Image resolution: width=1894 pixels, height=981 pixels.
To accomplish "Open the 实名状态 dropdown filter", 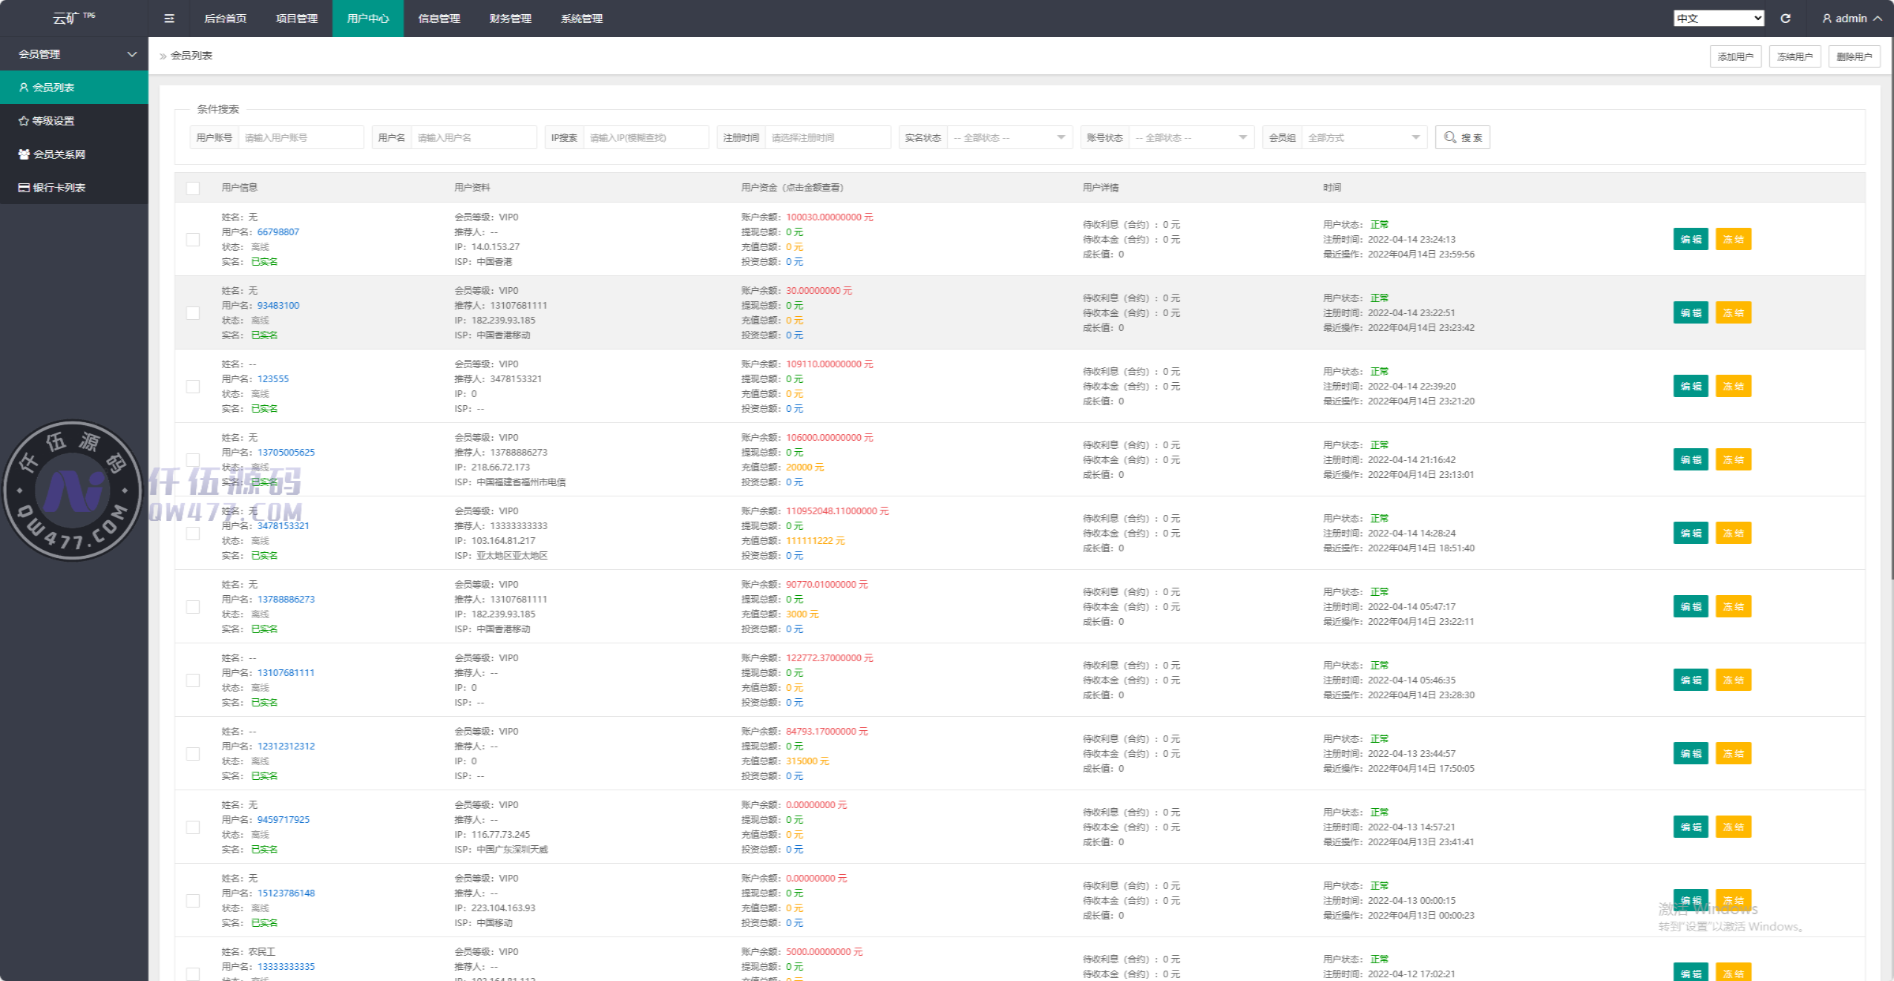I will 1009,137.
